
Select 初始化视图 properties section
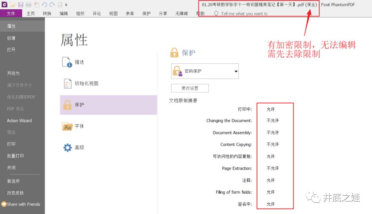(x=86, y=83)
